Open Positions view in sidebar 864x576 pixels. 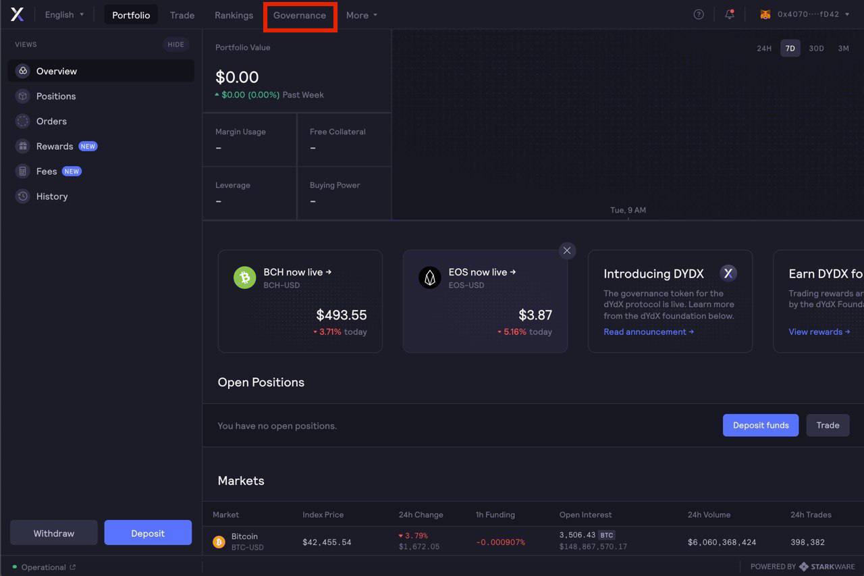[x=101, y=96]
